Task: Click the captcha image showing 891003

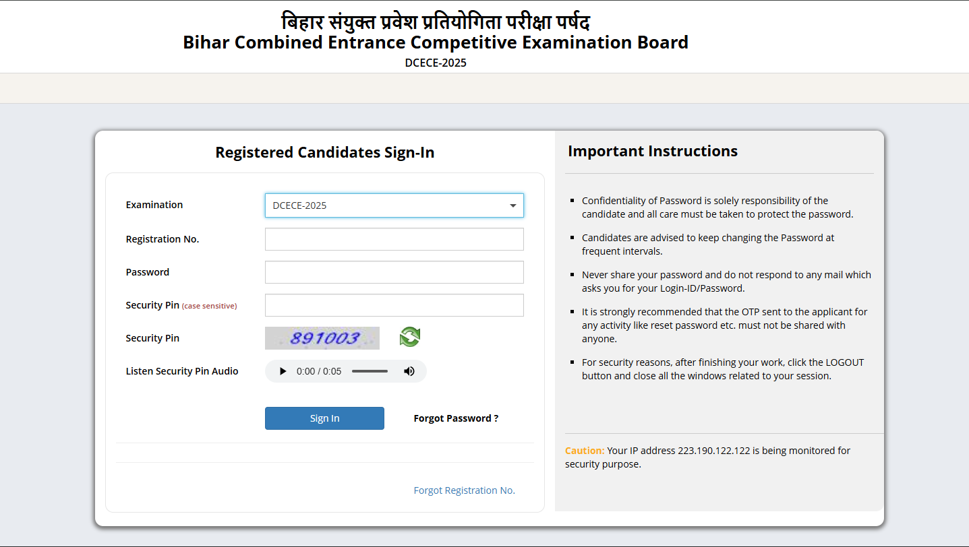Action: (322, 337)
